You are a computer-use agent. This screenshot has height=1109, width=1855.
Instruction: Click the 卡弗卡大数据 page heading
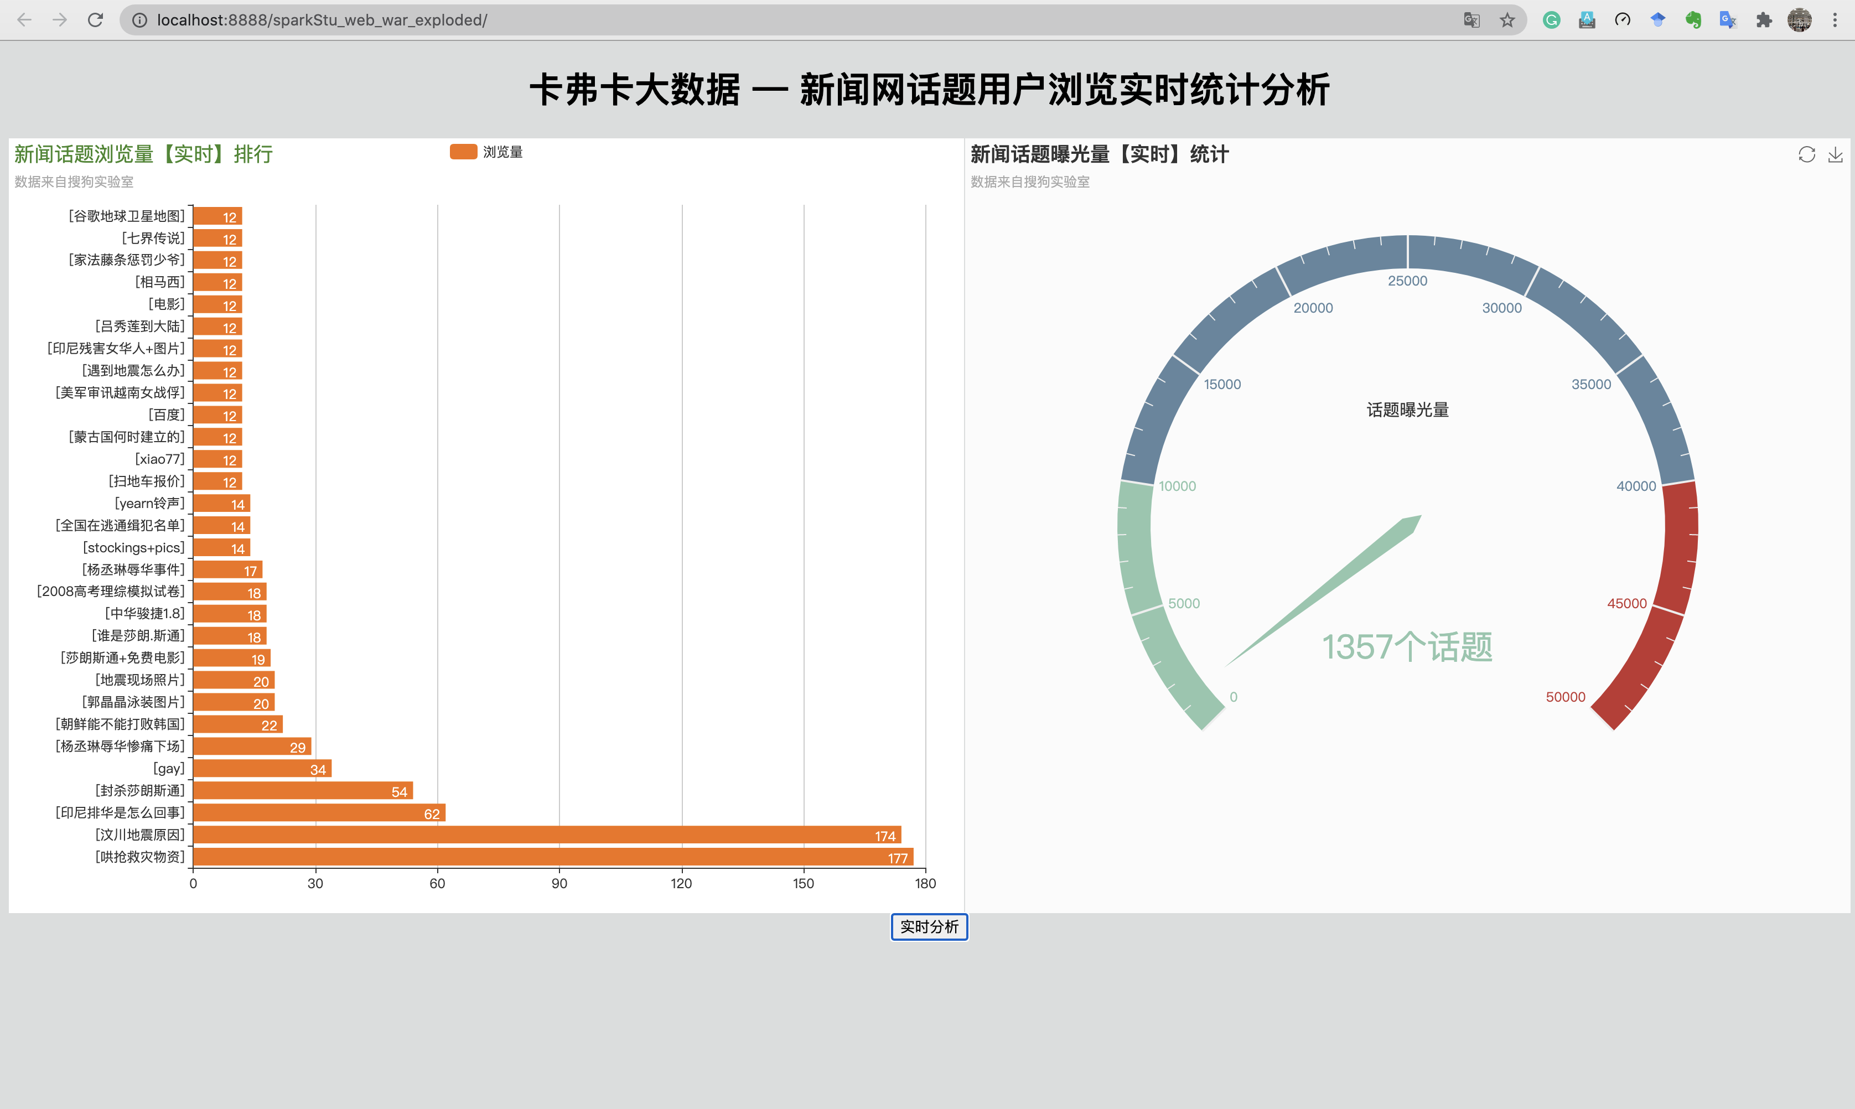click(x=929, y=90)
